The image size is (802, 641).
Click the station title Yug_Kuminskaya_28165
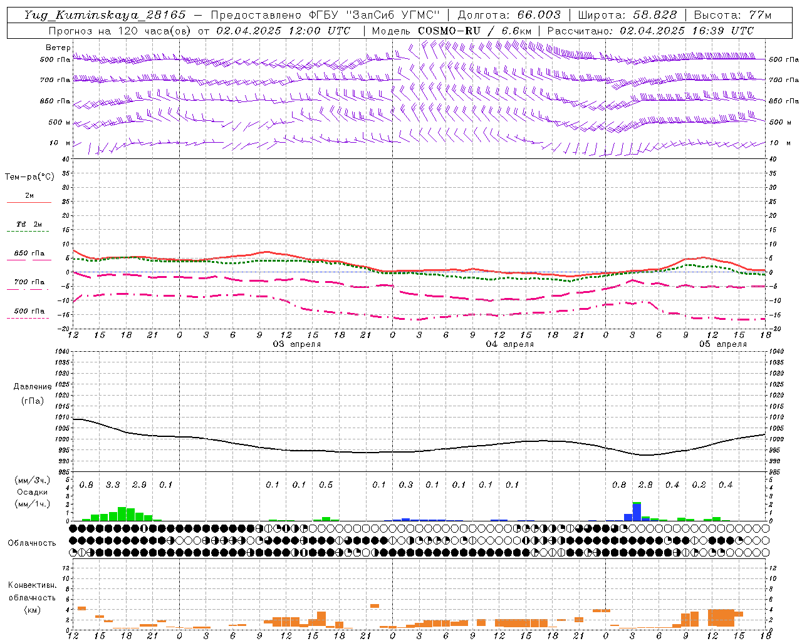tap(105, 15)
